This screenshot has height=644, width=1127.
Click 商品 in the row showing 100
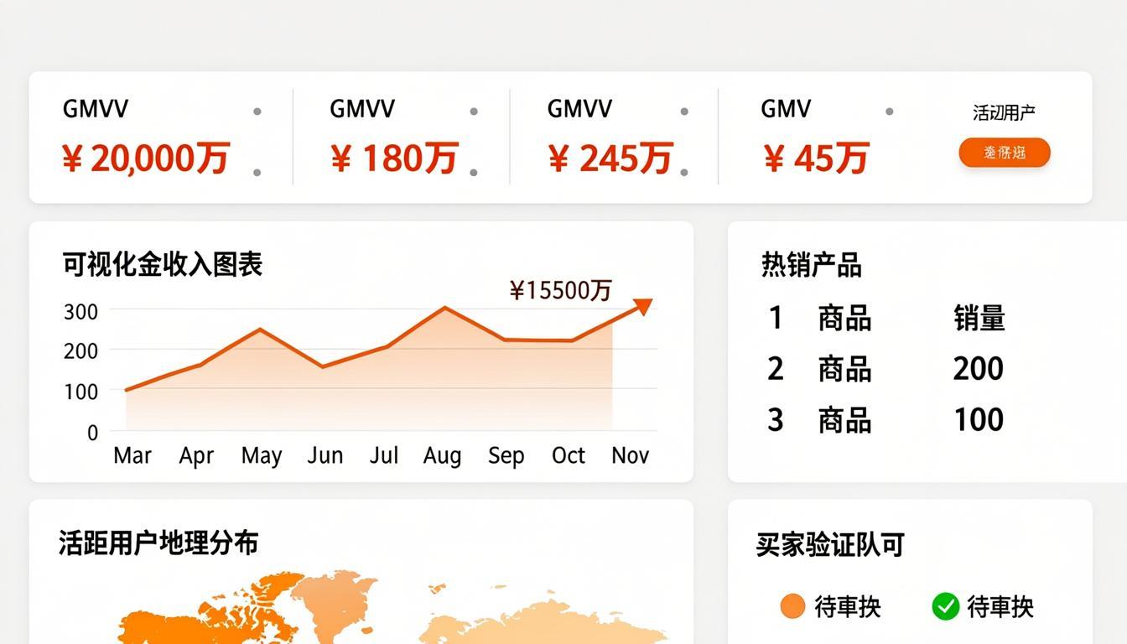click(845, 421)
